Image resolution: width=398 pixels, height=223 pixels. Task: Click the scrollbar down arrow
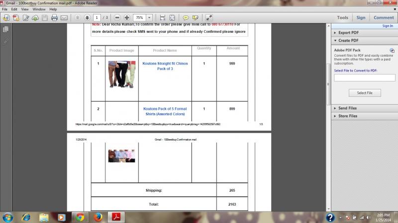pos(328,209)
